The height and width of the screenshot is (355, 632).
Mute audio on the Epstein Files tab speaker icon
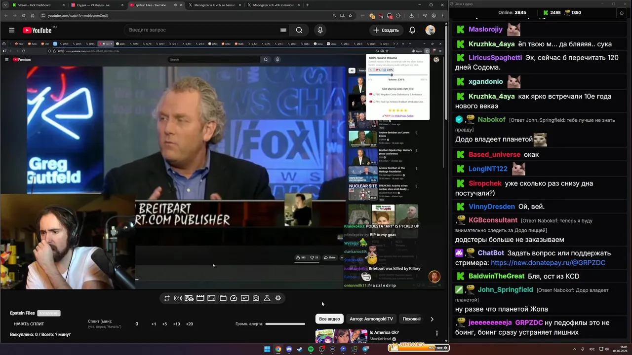(175, 5)
